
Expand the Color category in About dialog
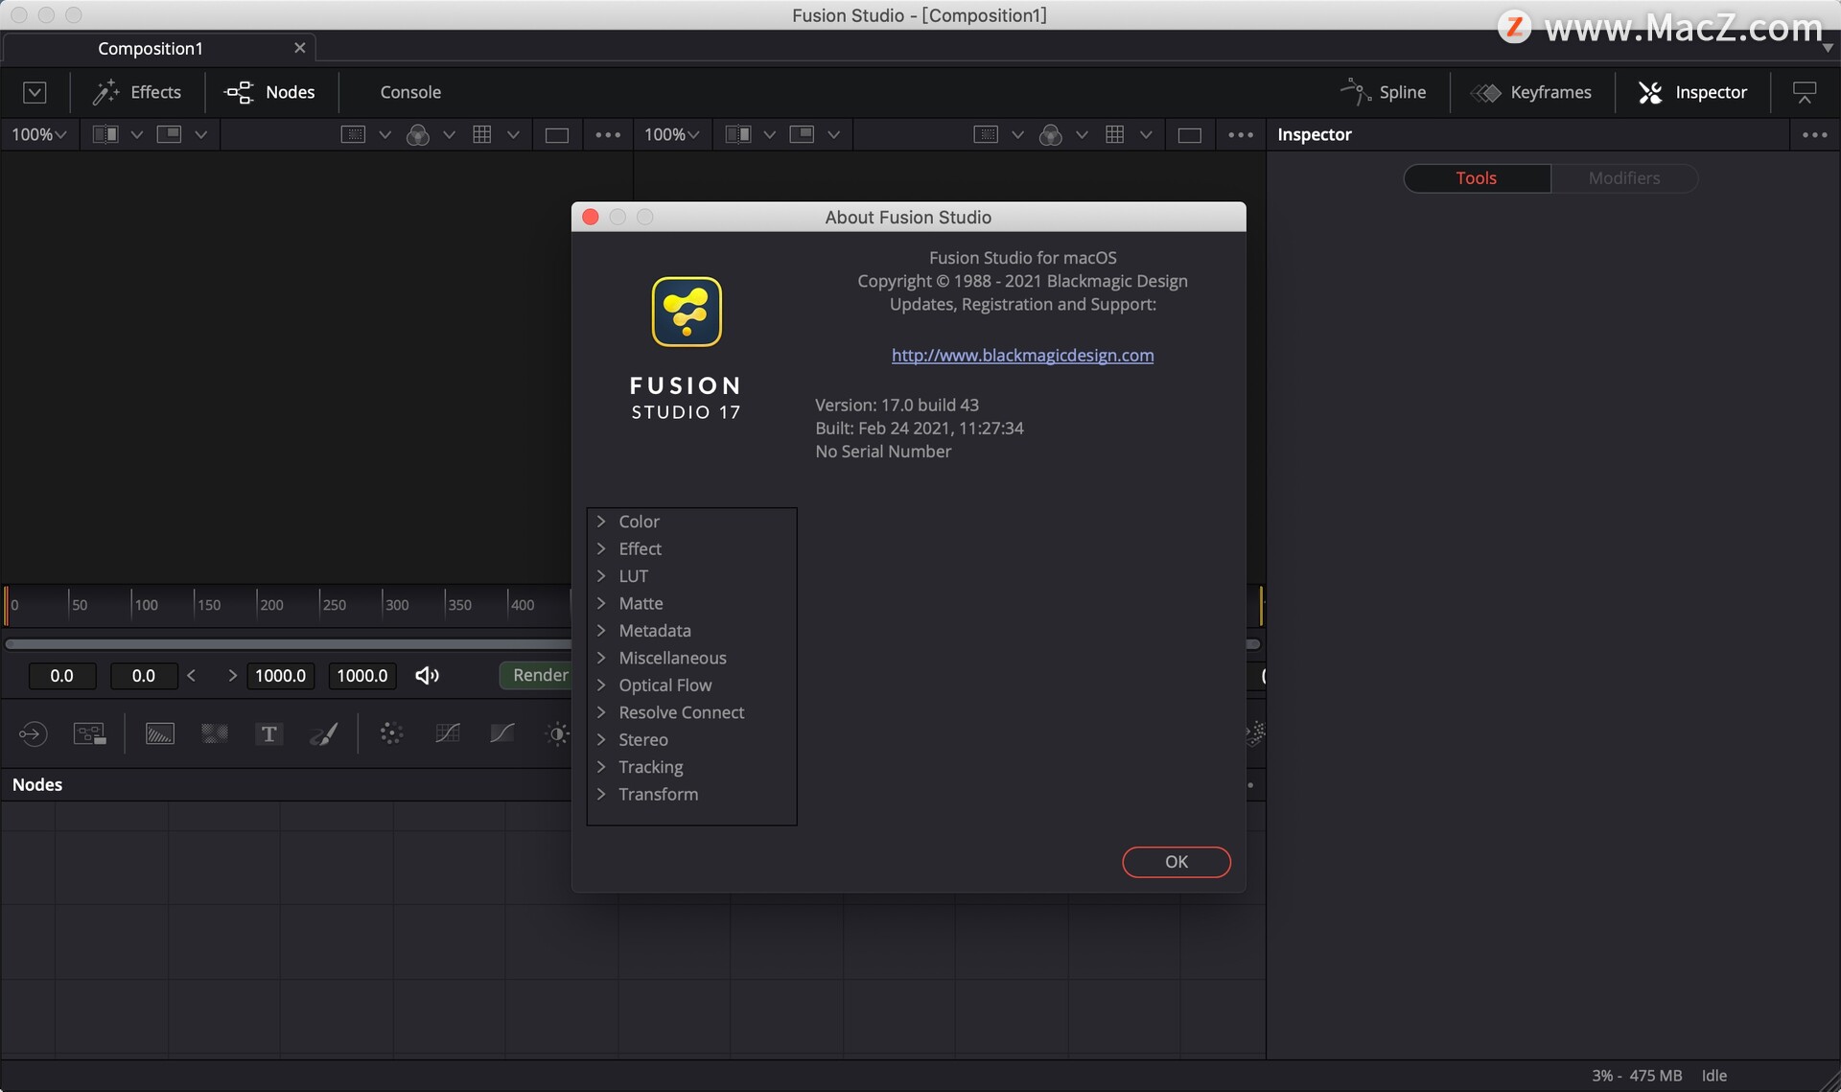[601, 522]
